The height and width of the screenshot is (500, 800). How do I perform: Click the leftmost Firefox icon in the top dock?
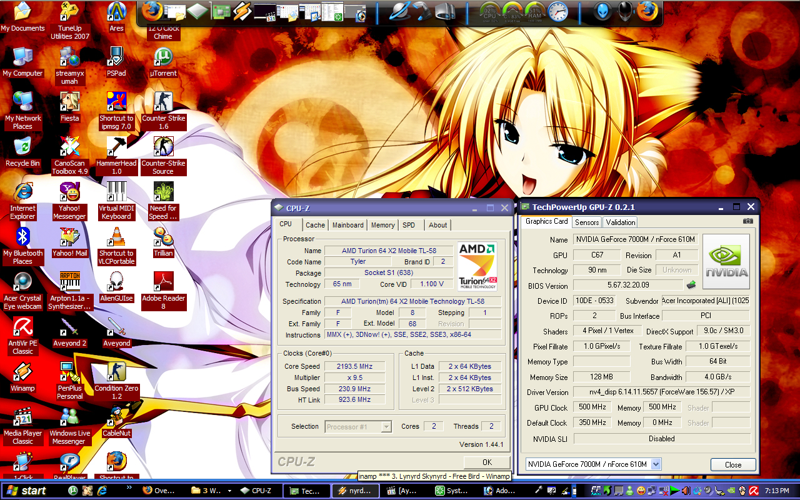point(152,11)
